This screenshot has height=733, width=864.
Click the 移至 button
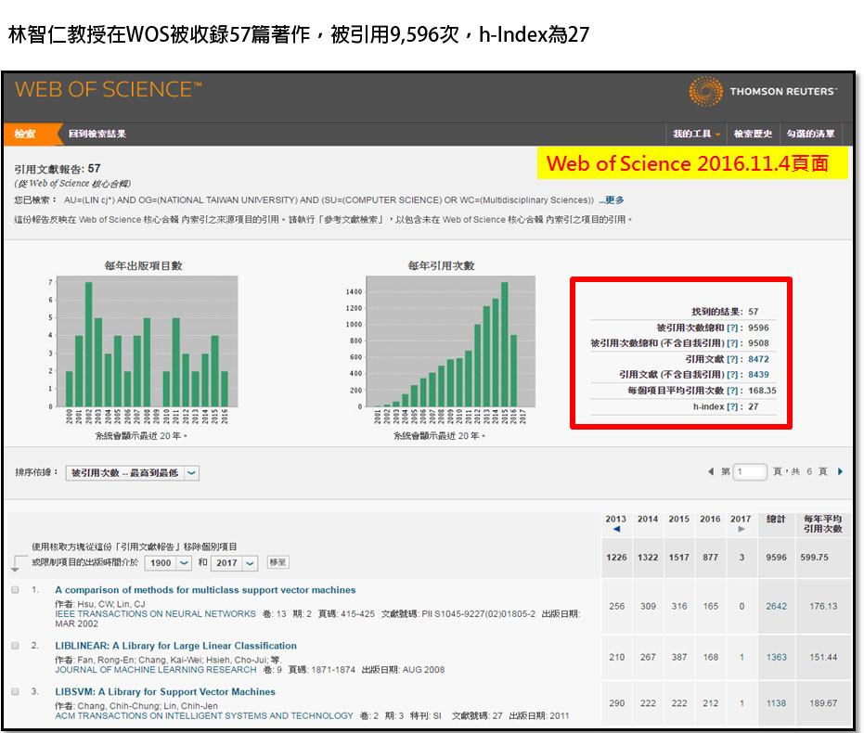(277, 562)
